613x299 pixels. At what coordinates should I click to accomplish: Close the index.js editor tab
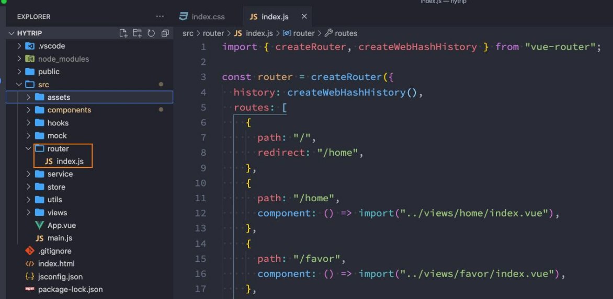point(304,17)
